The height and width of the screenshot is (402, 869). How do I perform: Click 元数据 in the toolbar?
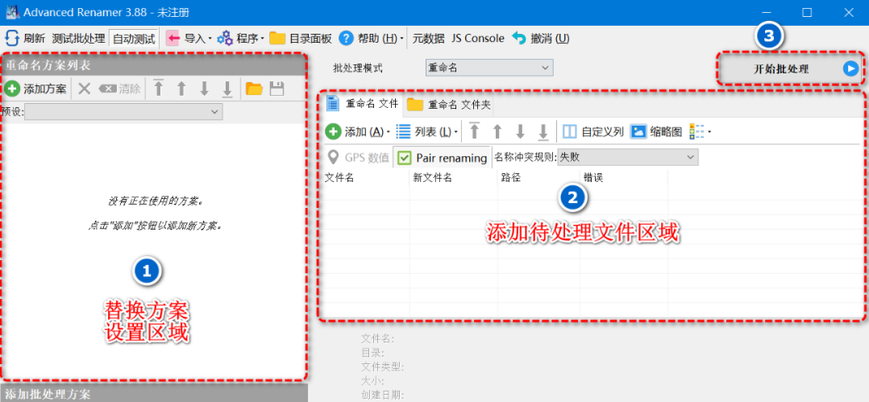pos(428,38)
